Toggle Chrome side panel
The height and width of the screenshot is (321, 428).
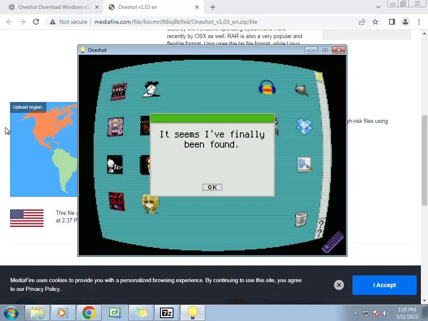[x=392, y=22]
